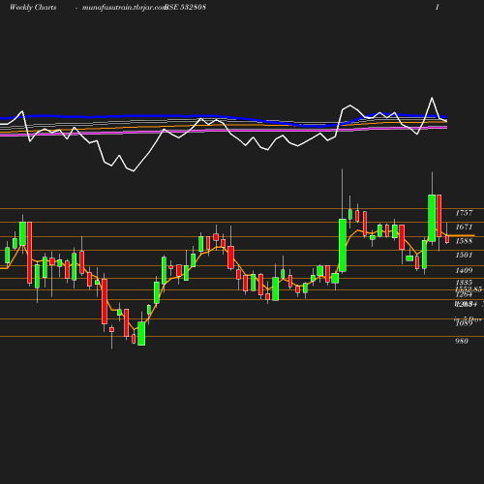The height and width of the screenshot is (484, 484).
Task: Click the 1501 price level label
Action: [464, 255]
